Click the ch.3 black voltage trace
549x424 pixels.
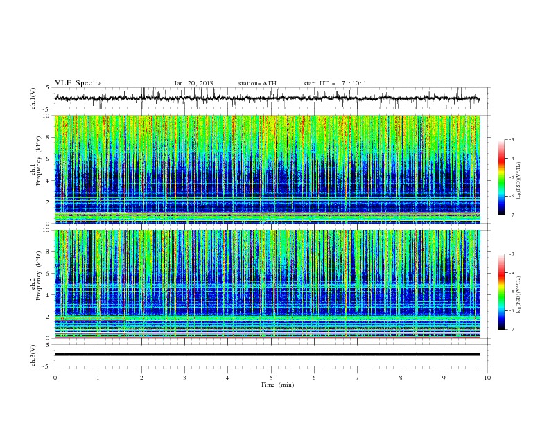pos(267,355)
